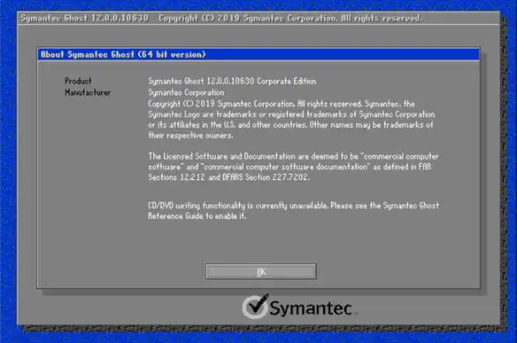Screen dimensions: 517x343
Task: Click the 'Reference Guide to enable it.' line
Action: coord(196,216)
